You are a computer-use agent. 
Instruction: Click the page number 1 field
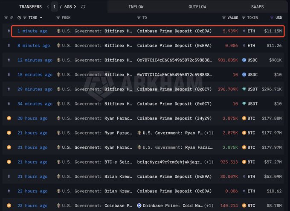point(55,7)
